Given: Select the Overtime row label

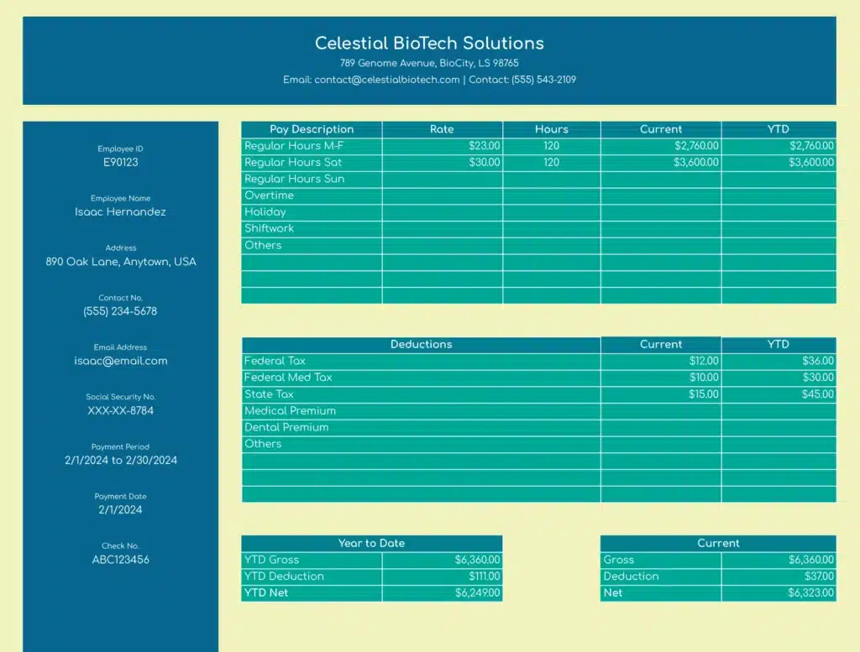Looking at the screenshot, I should coord(269,196).
